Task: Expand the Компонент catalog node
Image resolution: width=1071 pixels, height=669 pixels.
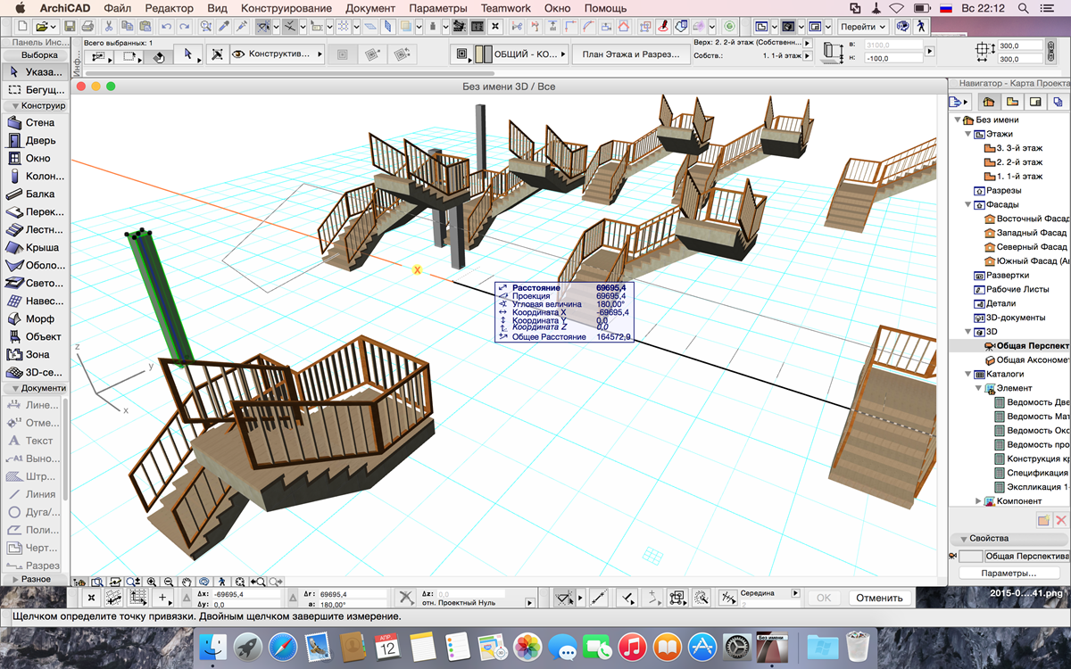Action: (978, 501)
